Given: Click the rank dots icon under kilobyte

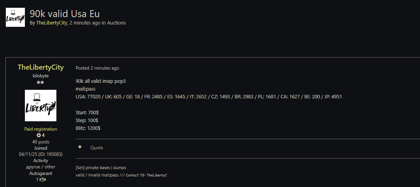Looking at the screenshot, I should click(40, 82).
